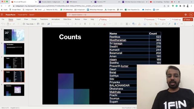Toggle Bold formatting
Image resolution: width=194 pixels, height=109 pixels.
pyautogui.click(x=85, y=24)
